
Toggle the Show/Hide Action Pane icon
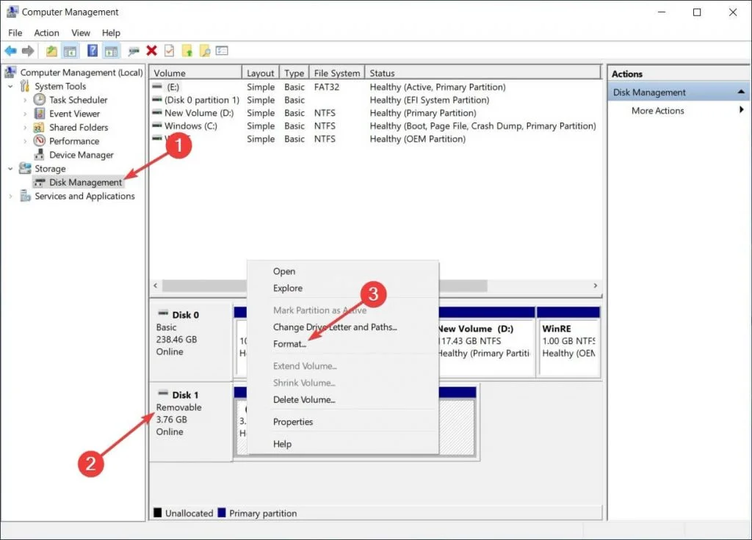click(112, 51)
